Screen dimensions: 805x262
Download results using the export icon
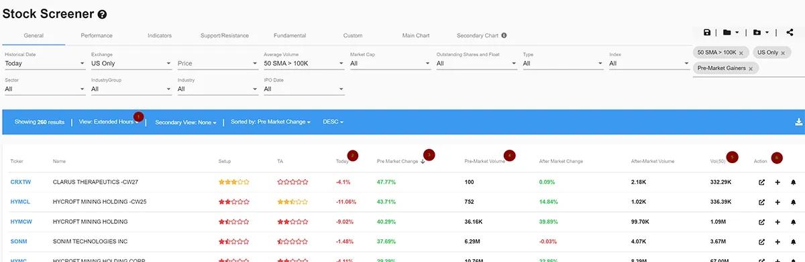798,122
